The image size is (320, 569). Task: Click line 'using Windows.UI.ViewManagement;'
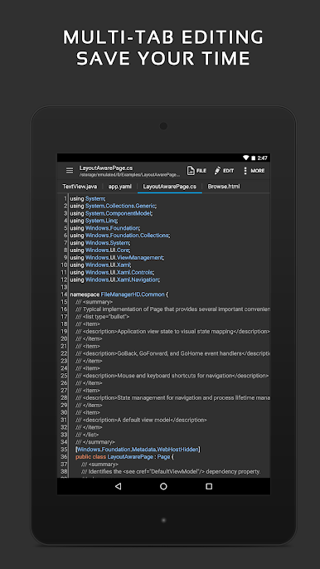pyautogui.click(x=117, y=257)
